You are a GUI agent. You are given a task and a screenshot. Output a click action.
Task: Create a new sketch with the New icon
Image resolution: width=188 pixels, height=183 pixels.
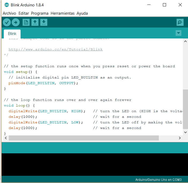coord(26,22)
